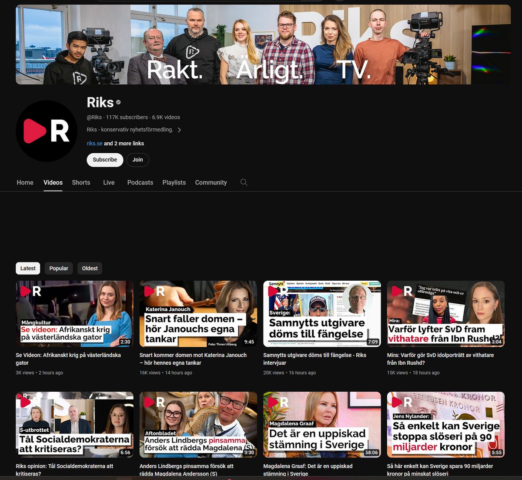This screenshot has width=522, height=480.
Task: Click title 'Samnytts utgivare döms till fängelse'
Action: pyautogui.click(x=315, y=359)
